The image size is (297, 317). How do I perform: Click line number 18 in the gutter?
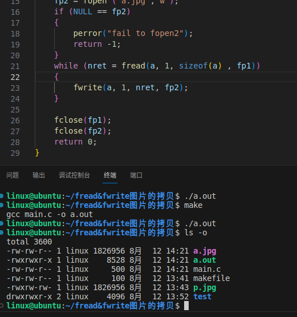pyautogui.click(x=15, y=34)
